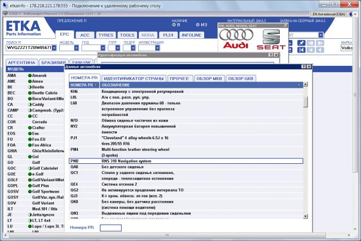This screenshot has height=241, width=361.
Task: Open the ПОИСК FI dropdown arrow
Action: [54, 48]
